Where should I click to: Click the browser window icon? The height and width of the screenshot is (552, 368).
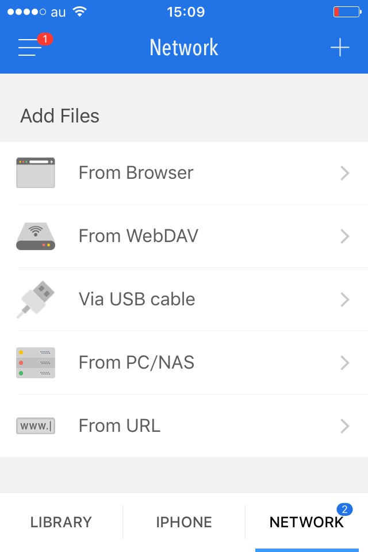pos(36,172)
